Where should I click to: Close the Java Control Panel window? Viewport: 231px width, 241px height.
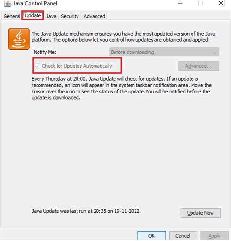tap(221, 3)
